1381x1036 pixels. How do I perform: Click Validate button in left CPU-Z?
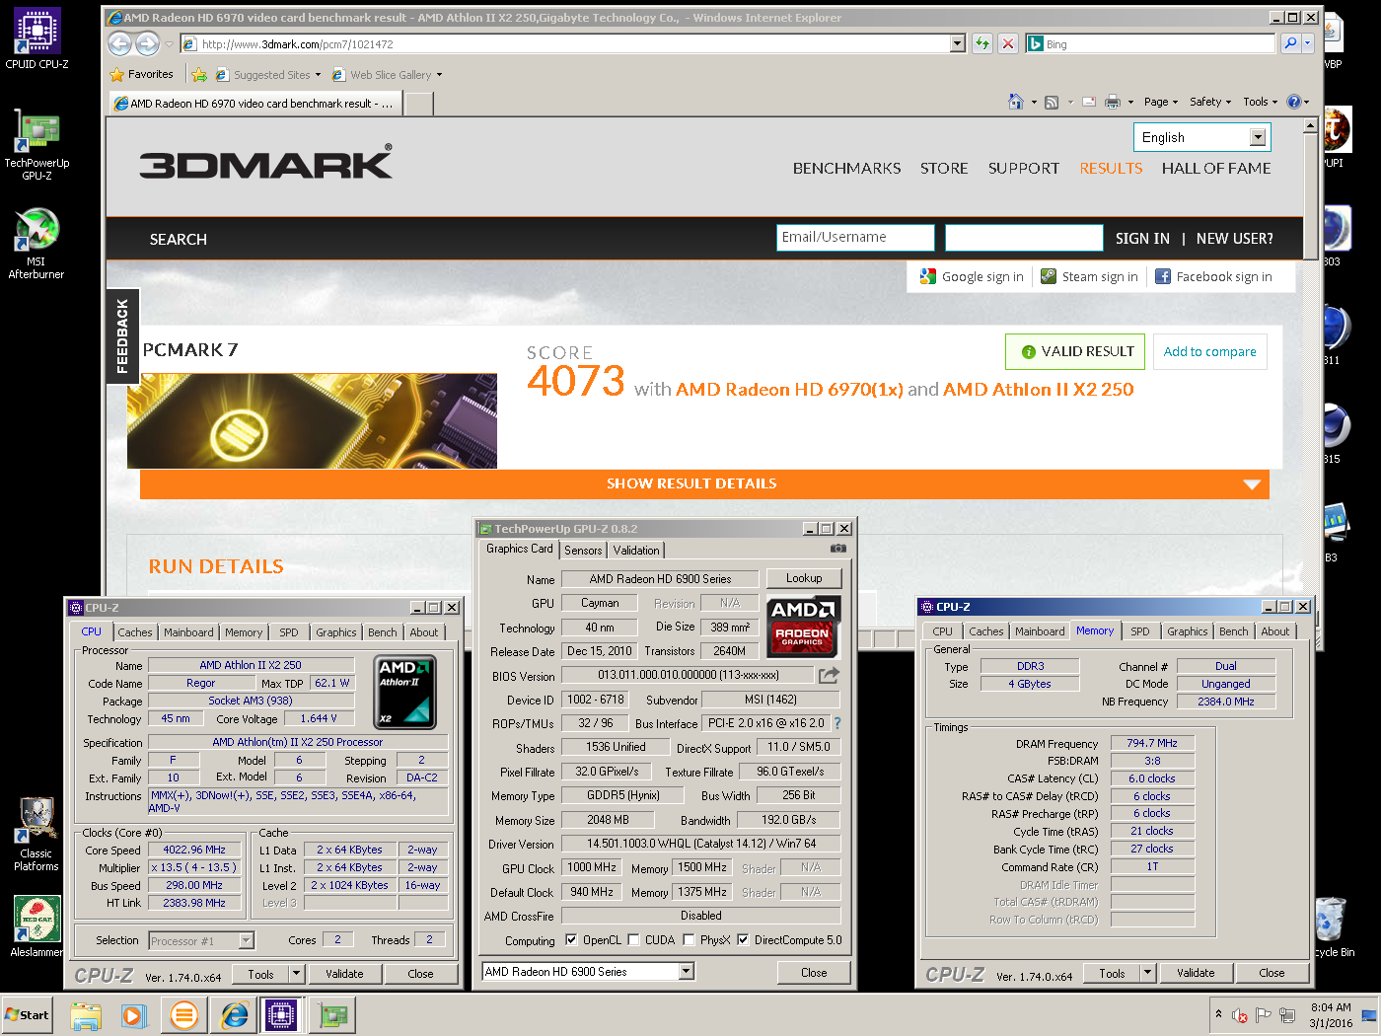(x=344, y=974)
